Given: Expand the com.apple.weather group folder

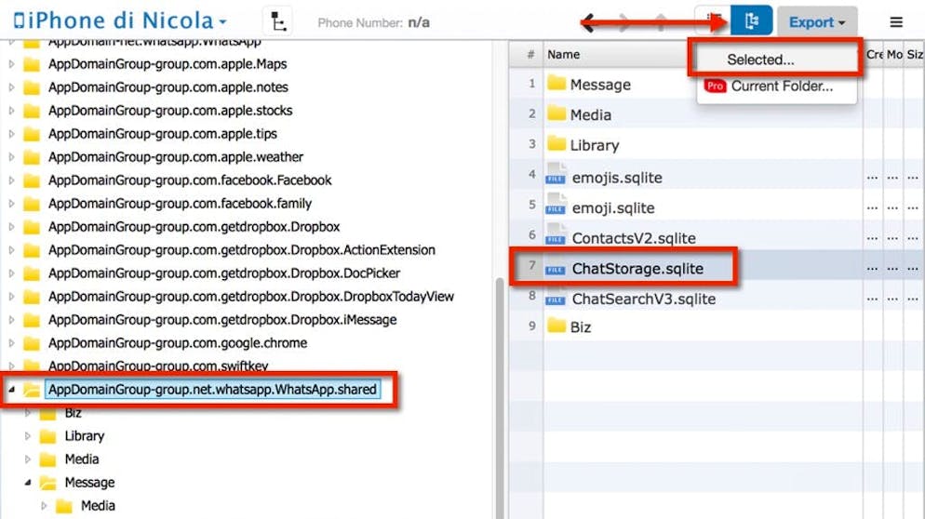Looking at the screenshot, I should click(x=12, y=157).
